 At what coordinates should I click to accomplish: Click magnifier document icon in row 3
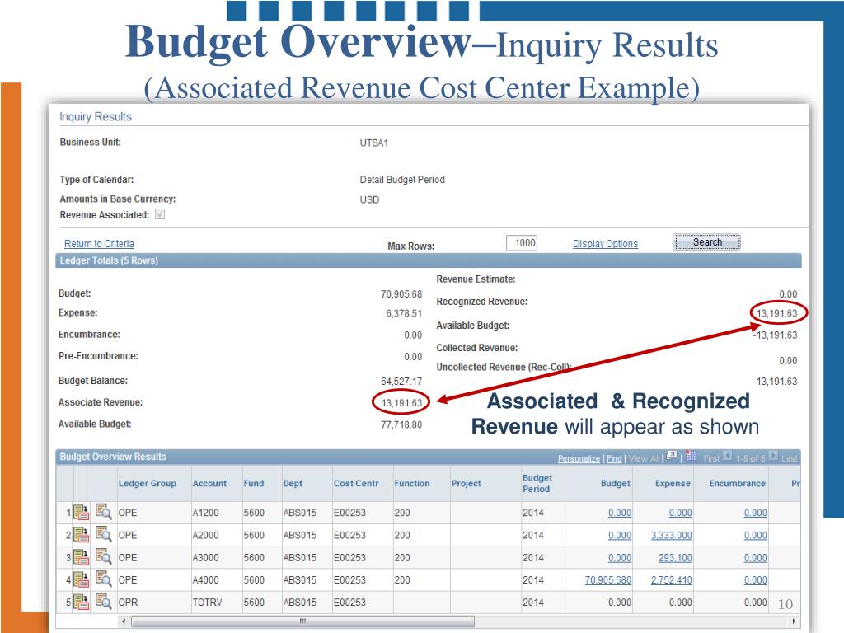click(103, 556)
